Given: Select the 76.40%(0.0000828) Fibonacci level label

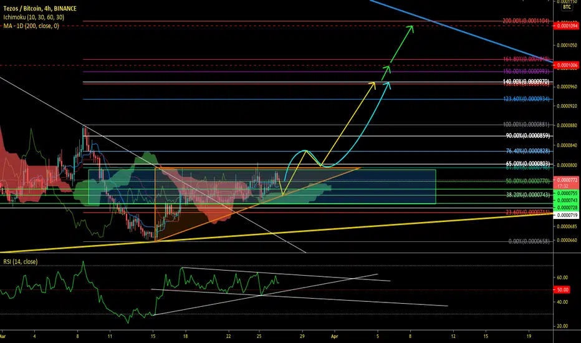Looking at the screenshot, I should (x=527, y=152).
